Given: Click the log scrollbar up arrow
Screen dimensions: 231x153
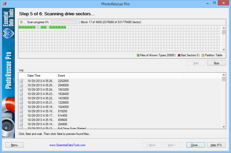Looking at the screenshot, I should click(224, 75).
